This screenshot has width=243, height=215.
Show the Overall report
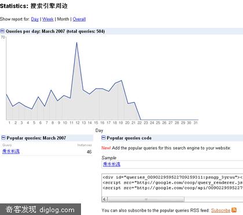(x=79, y=19)
